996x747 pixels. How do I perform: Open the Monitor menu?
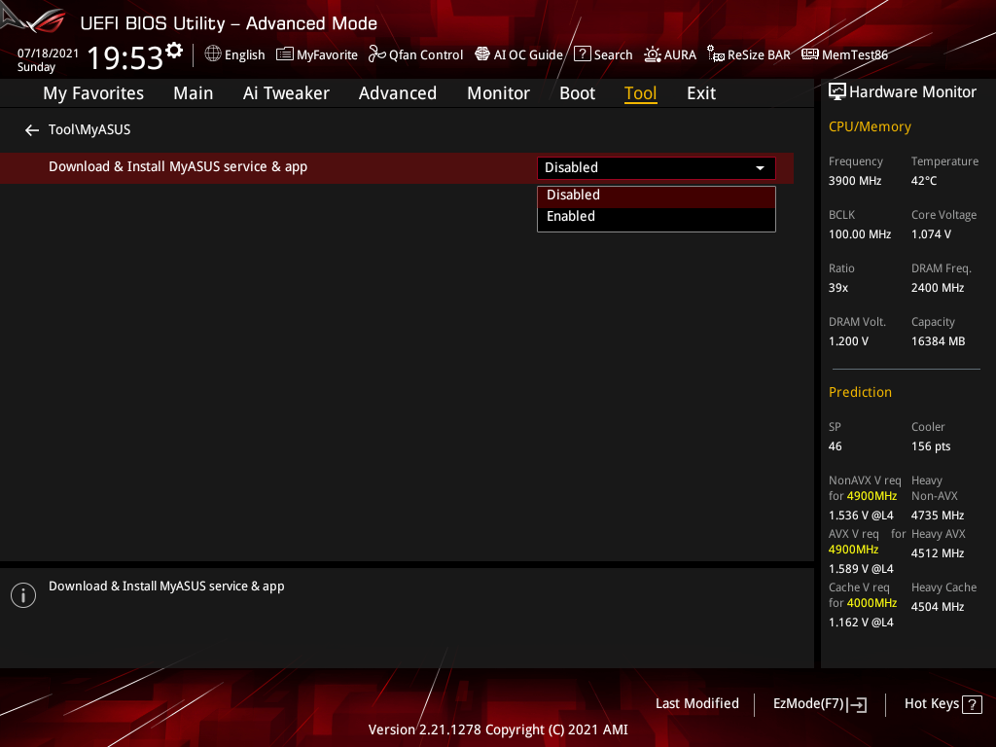[x=498, y=92]
